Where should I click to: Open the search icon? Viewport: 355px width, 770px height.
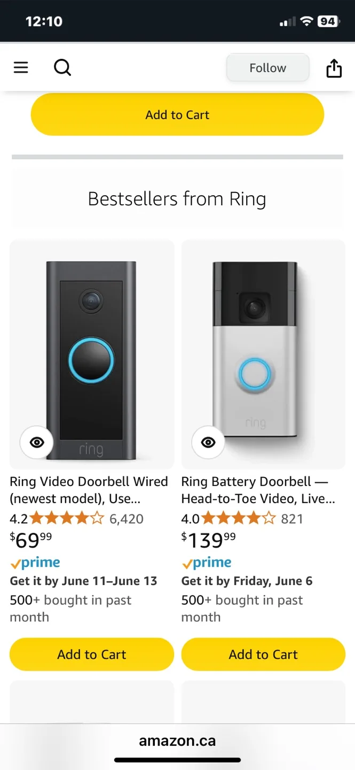[x=62, y=67]
